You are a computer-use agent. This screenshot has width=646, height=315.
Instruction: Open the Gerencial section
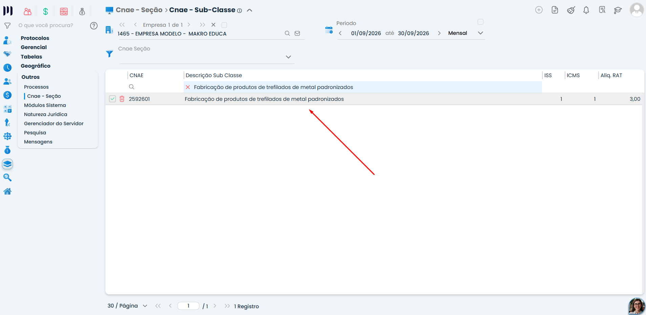[34, 47]
